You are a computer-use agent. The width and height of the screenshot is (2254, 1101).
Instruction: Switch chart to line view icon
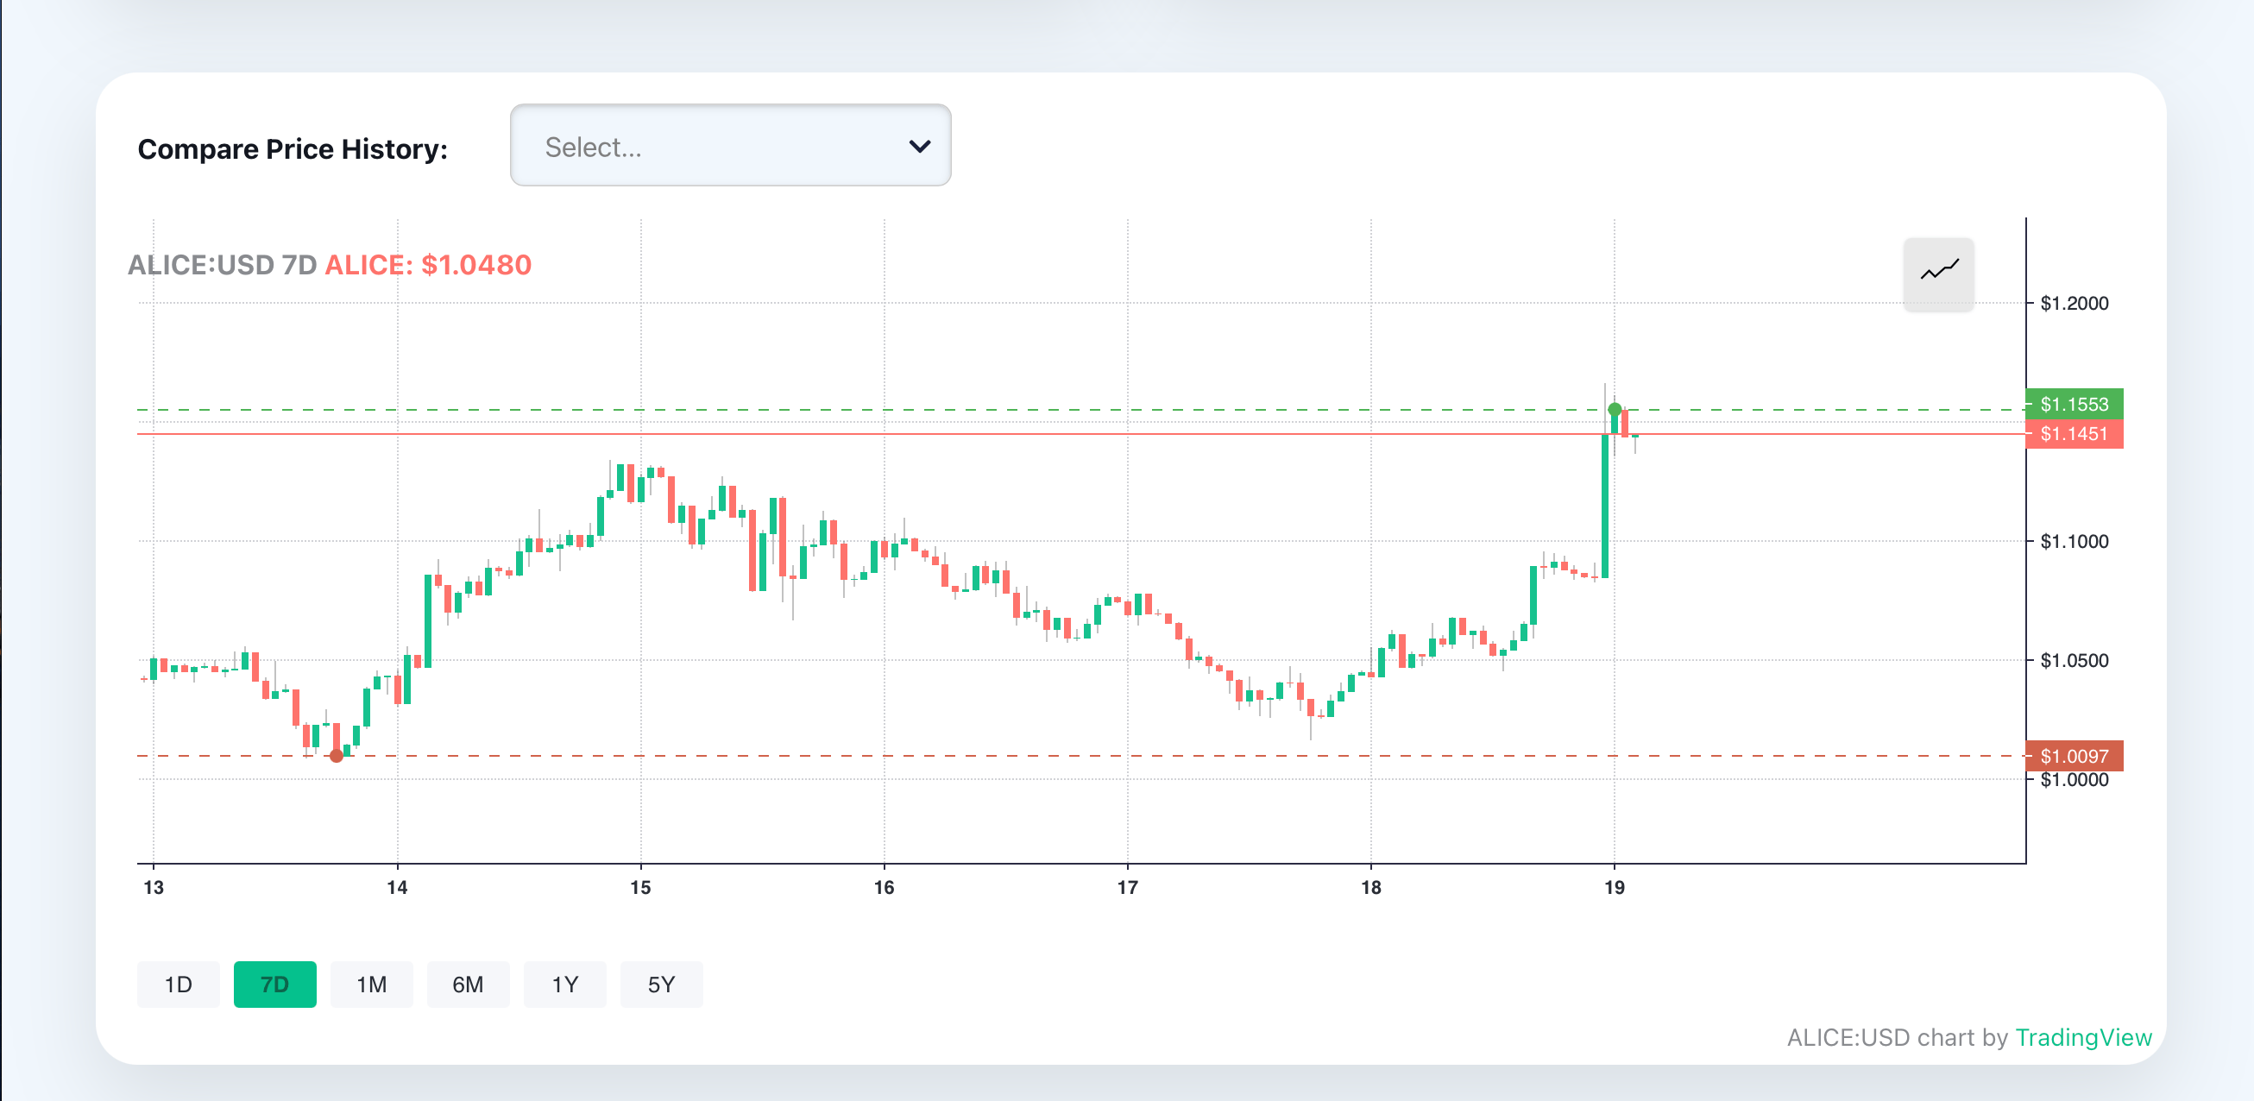pos(1938,273)
